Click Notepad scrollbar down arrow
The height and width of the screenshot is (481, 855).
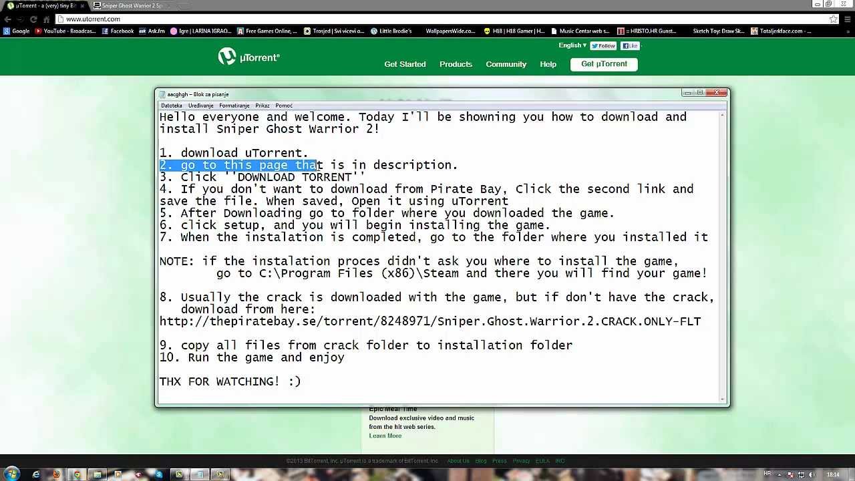pyautogui.click(x=723, y=399)
